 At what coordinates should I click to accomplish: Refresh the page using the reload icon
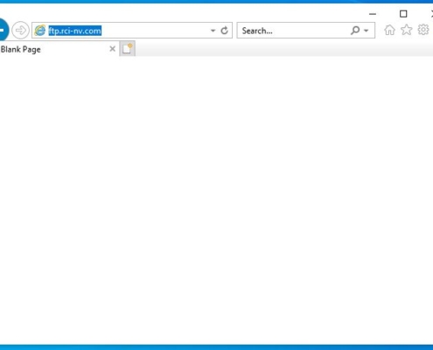point(224,31)
